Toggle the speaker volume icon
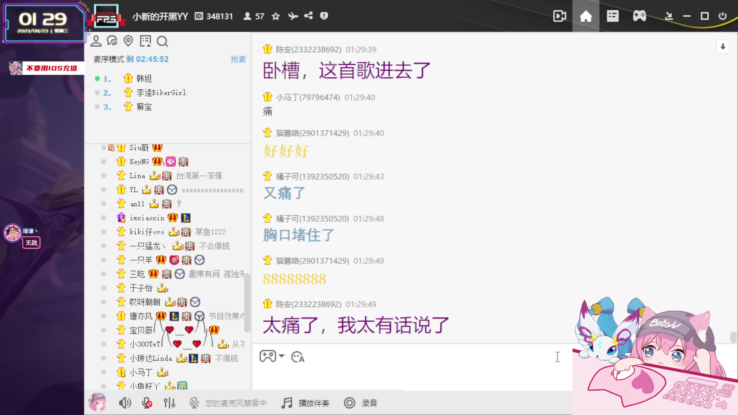 (125, 403)
